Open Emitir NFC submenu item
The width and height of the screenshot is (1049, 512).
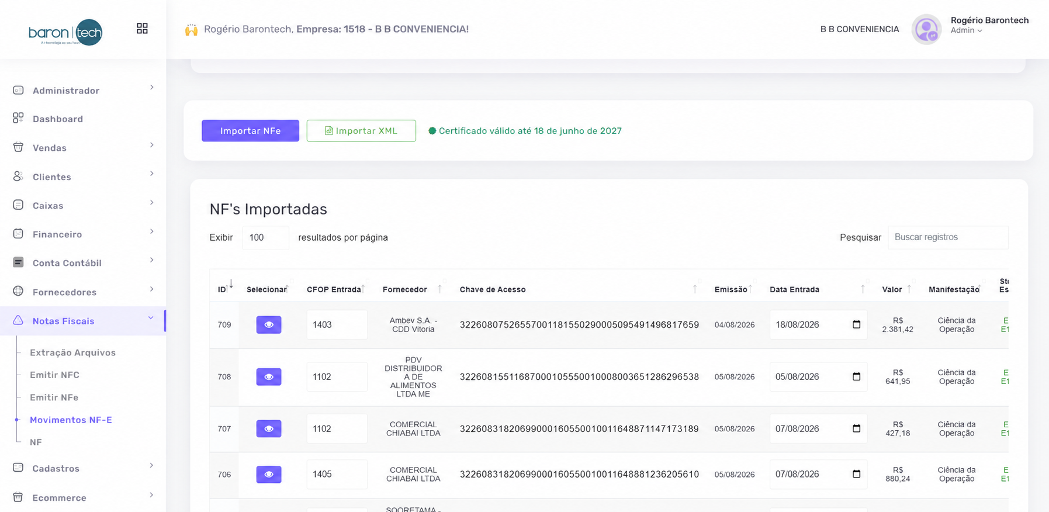(55, 375)
